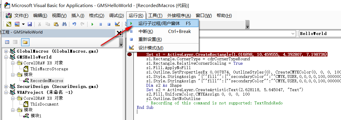This screenshot has height=120, width=341.
Task: Click the Undo arrow icon
Action: [74, 24]
